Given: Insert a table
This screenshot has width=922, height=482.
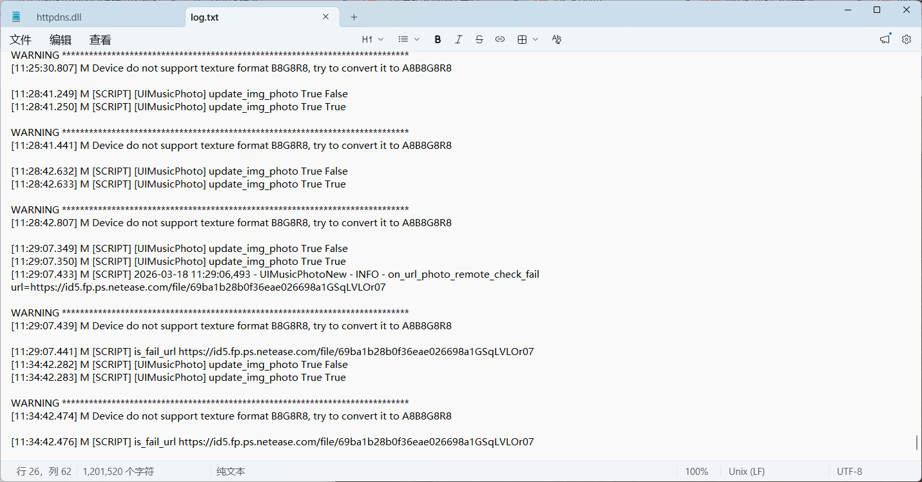Looking at the screenshot, I should click(x=522, y=39).
